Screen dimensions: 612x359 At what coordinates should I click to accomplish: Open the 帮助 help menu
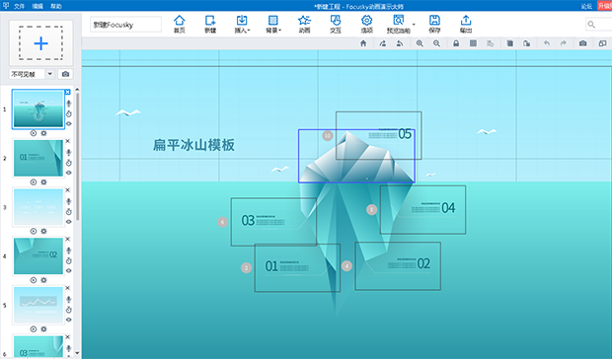click(56, 6)
